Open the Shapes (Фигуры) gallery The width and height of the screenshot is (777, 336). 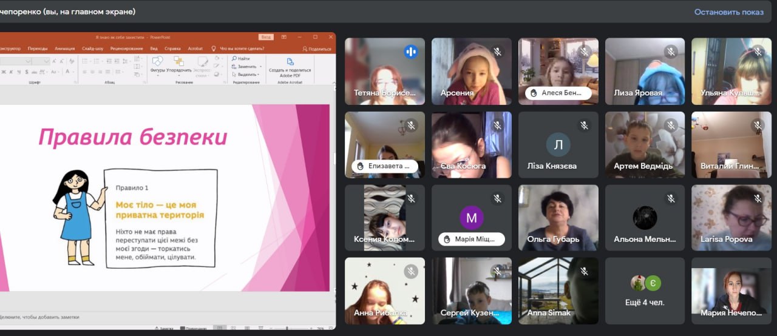157,63
